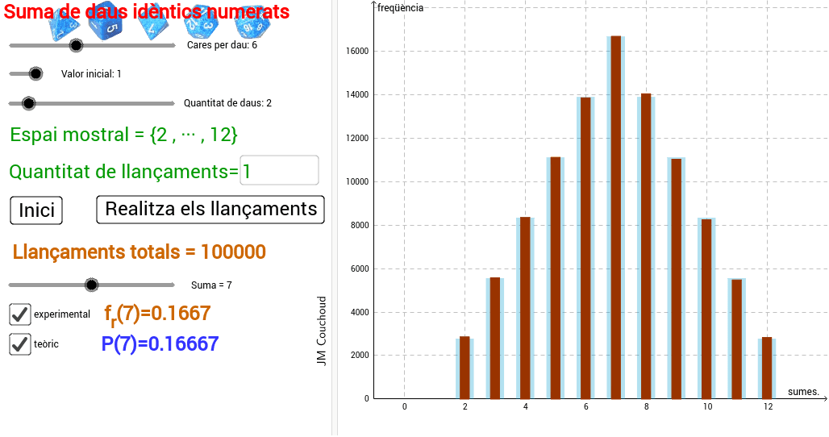Click the bar for sum 2
The width and height of the screenshot is (829, 437).
point(464,367)
